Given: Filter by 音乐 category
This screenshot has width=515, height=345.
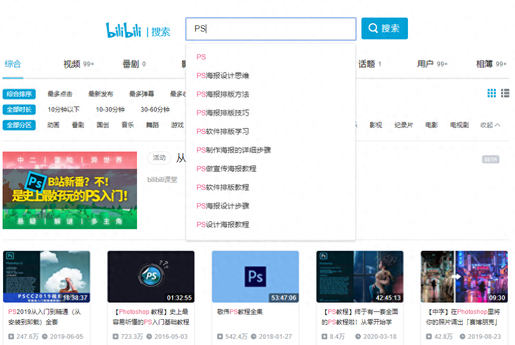Looking at the screenshot, I should pyautogui.click(x=127, y=125).
